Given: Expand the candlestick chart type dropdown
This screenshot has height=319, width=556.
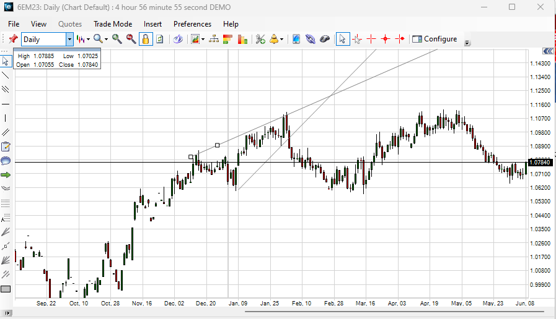Looking at the screenshot, I should click(x=89, y=39).
